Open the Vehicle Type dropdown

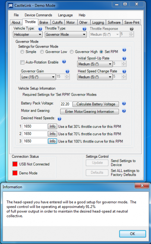(28, 34)
